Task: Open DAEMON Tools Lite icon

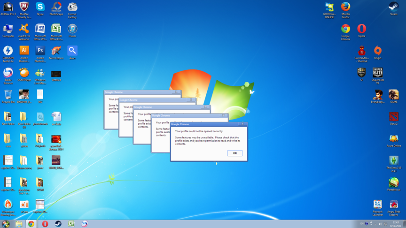Action: coord(8,54)
